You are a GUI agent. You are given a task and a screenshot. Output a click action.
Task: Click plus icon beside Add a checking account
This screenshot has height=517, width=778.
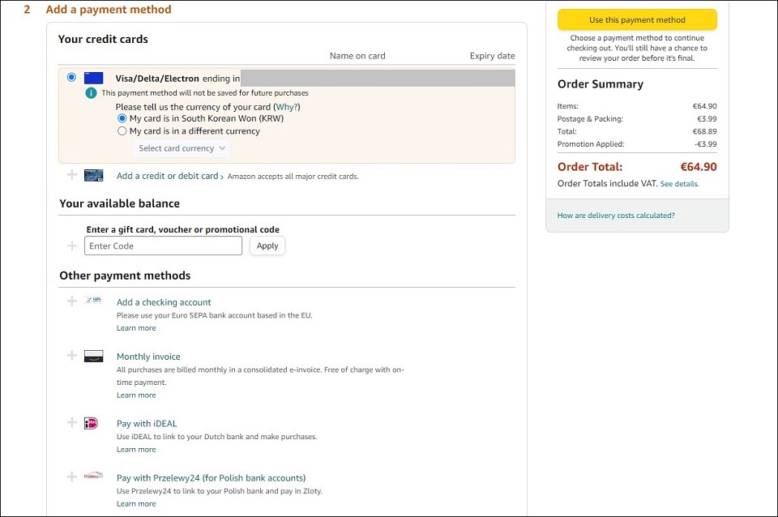coord(72,301)
